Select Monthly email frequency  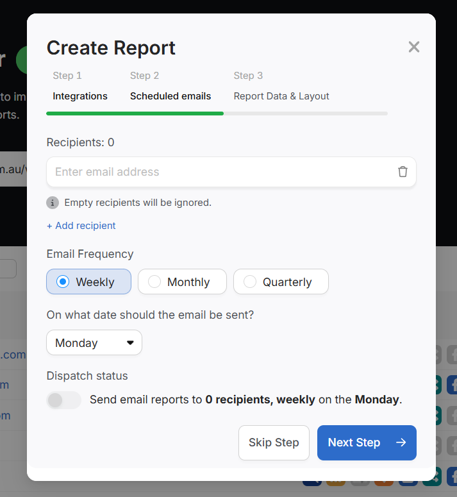[182, 282]
